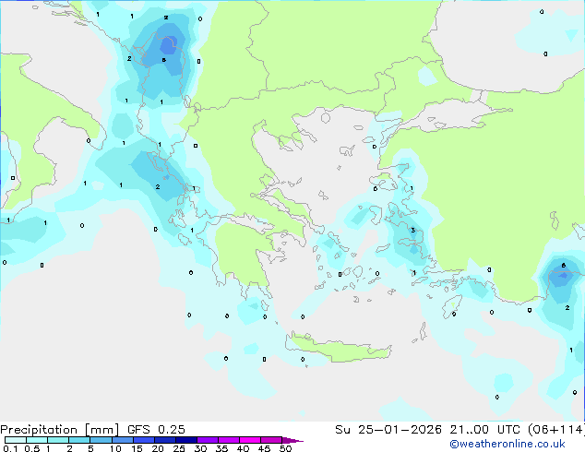Click the 'GFS 0.25' model label

tap(156, 430)
